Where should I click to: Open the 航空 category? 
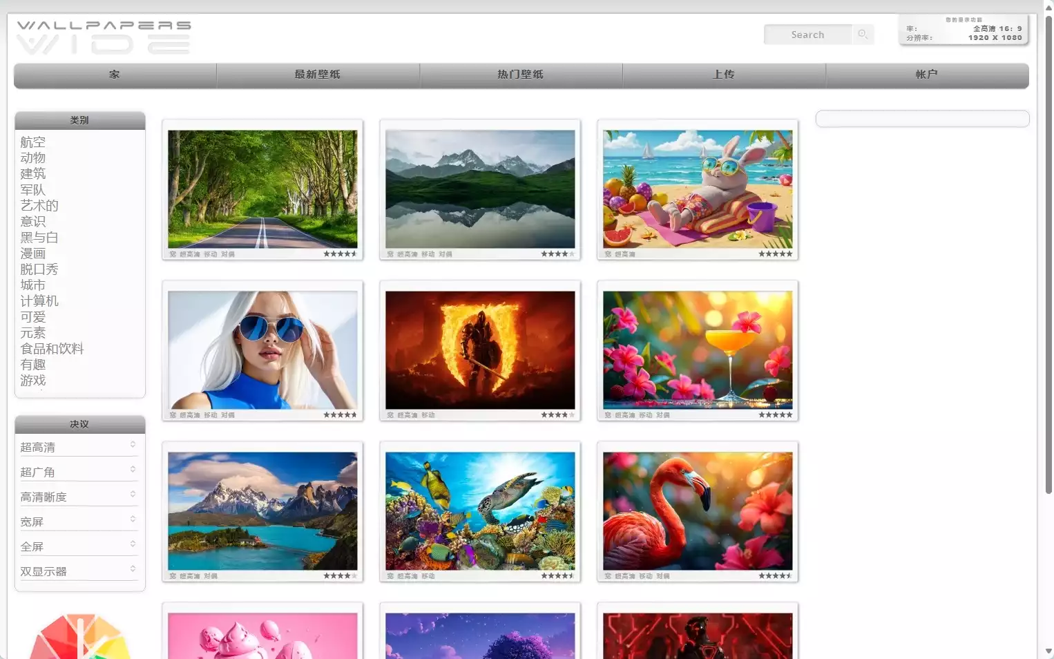(x=33, y=142)
